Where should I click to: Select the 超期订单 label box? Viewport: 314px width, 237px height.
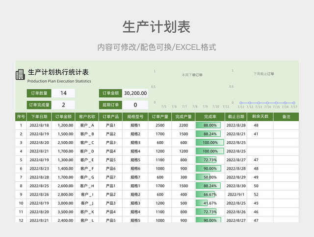point(110,105)
